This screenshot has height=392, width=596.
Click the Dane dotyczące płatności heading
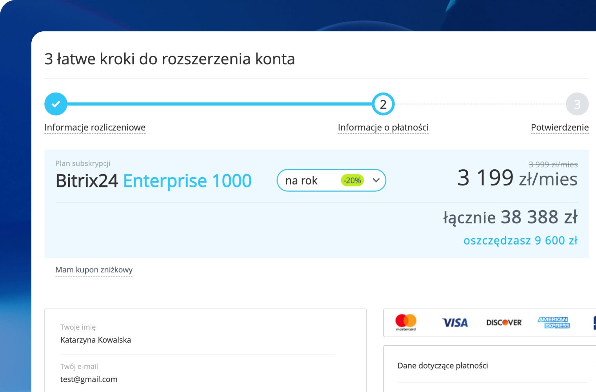443,366
